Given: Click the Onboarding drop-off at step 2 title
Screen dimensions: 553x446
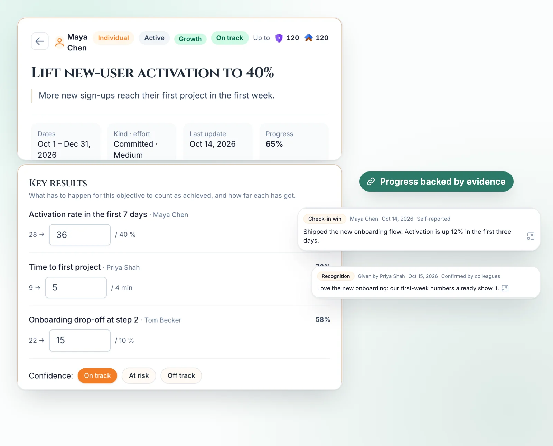Looking at the screenshot, I should [84, 320].
